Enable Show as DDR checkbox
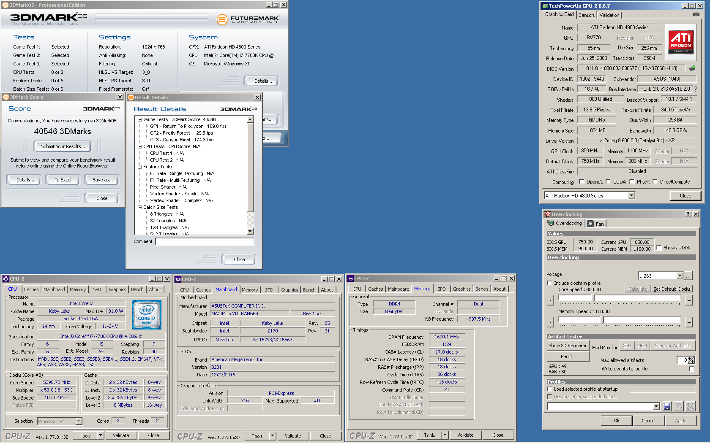Screen dimensions: 710x443 pos(658,248)
